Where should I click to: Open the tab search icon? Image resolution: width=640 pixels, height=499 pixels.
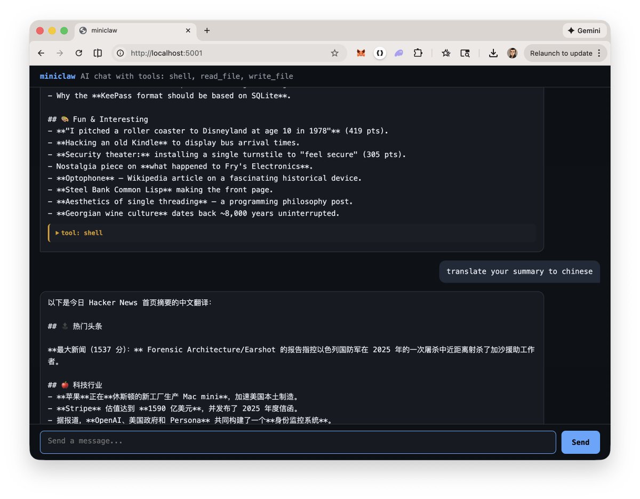[465, 53]
